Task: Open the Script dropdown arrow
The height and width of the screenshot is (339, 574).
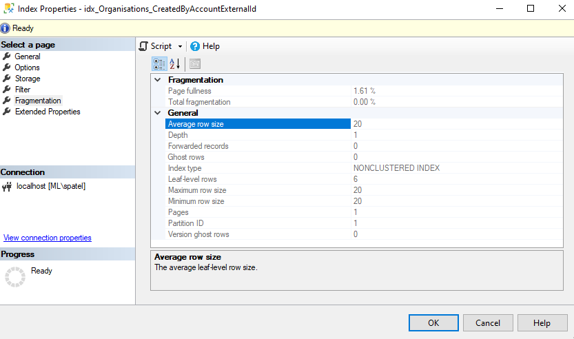Action: [x=180, y=46]
